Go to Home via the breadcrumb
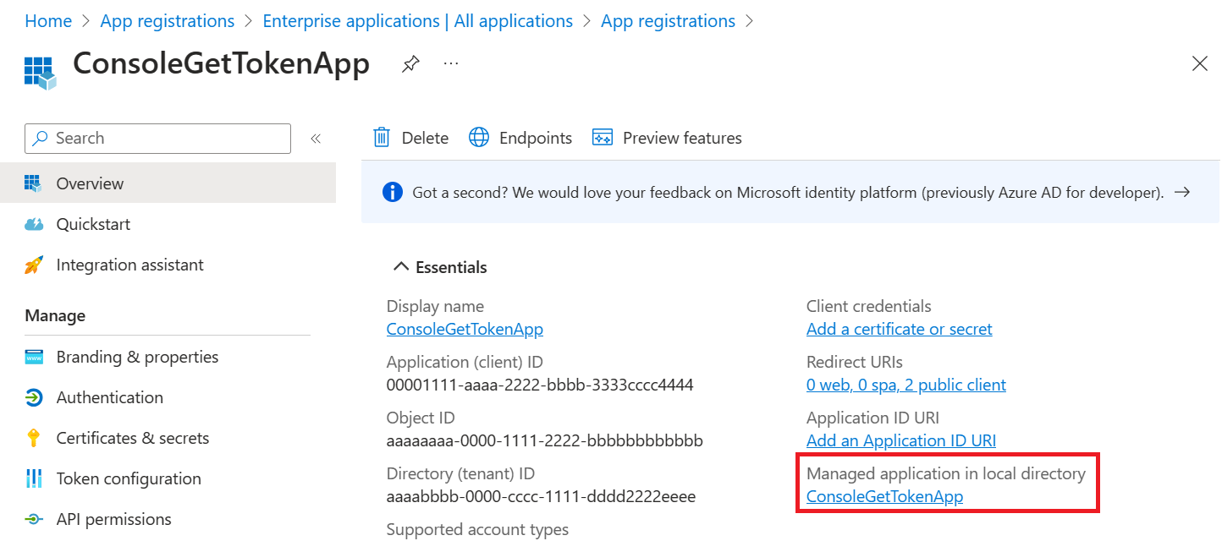1222x541 pixels. 48,20
